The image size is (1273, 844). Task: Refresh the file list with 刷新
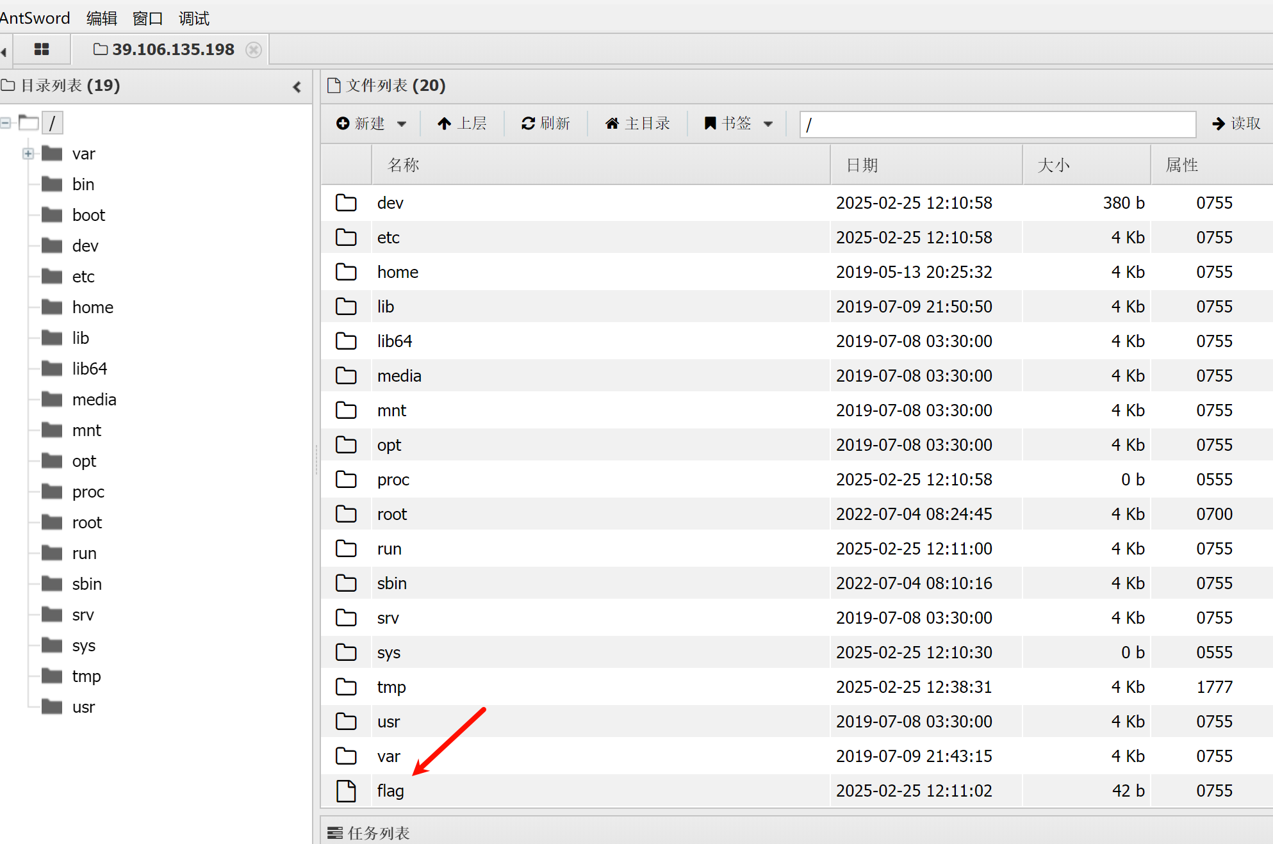click(x=545, y=123)
